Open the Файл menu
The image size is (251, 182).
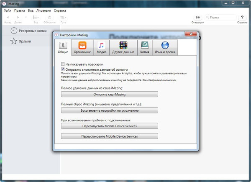coord(7,9)
